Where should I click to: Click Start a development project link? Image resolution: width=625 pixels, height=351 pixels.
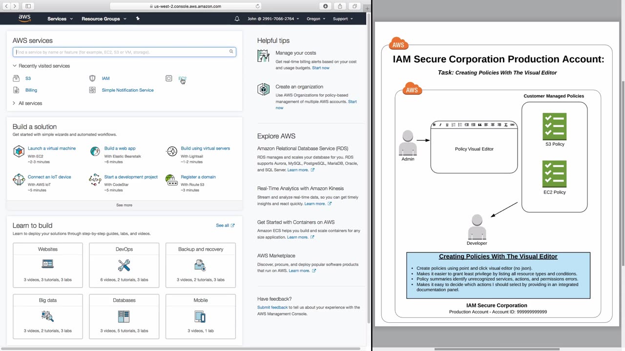tap(131, 177)
